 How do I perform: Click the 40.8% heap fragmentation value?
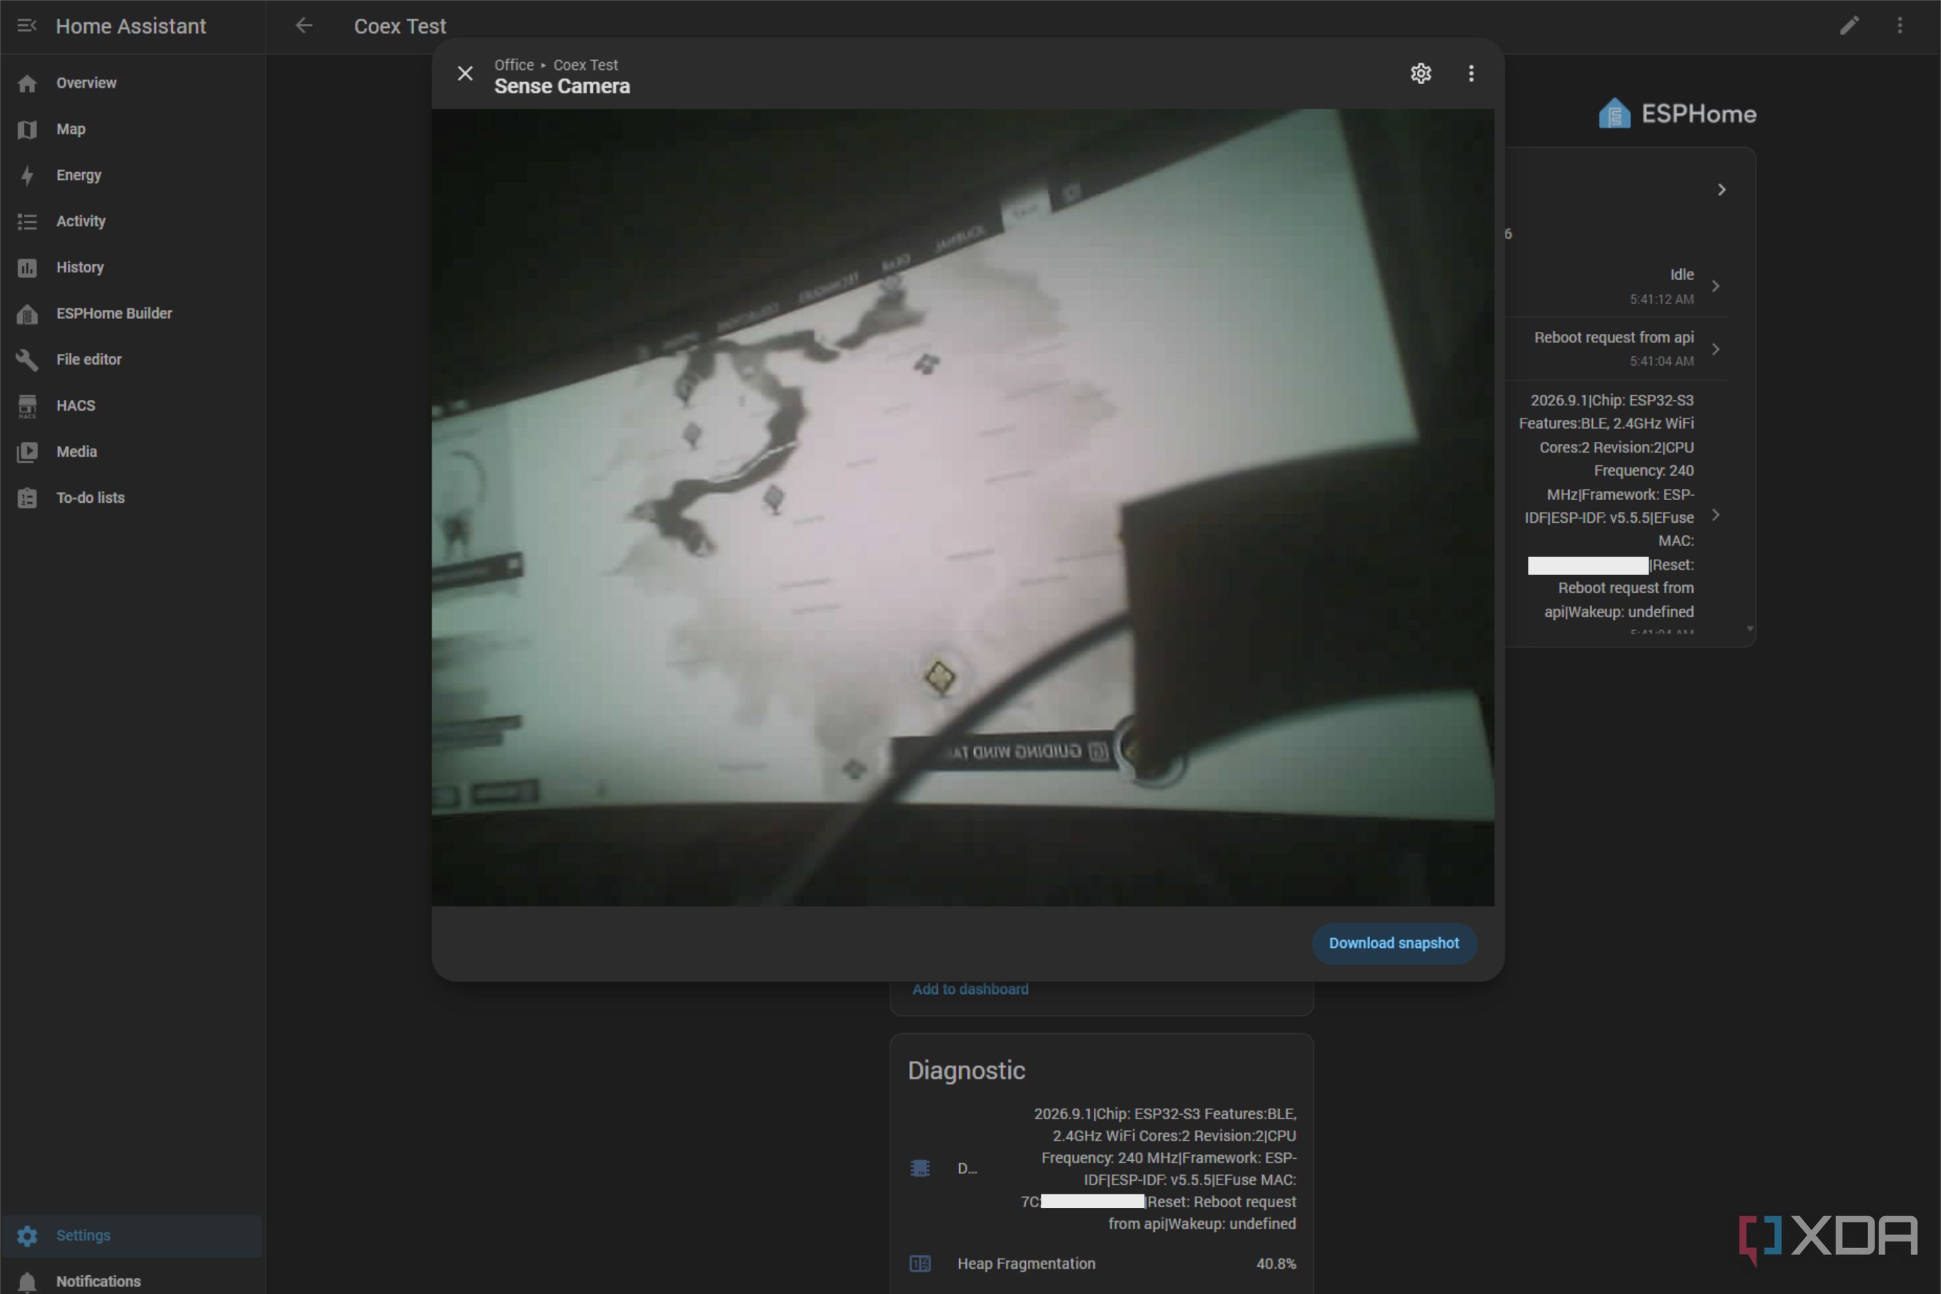pos(1276,1264)
